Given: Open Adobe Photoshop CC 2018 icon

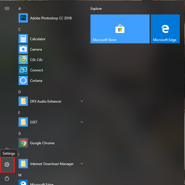Looking at the screenshot, I should 23,18.
